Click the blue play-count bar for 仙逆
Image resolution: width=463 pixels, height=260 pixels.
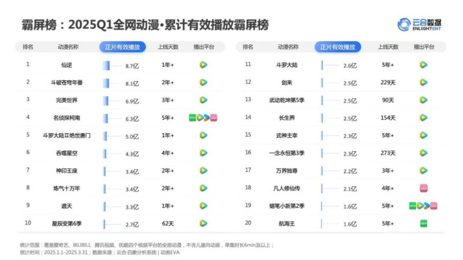[106, 66]
